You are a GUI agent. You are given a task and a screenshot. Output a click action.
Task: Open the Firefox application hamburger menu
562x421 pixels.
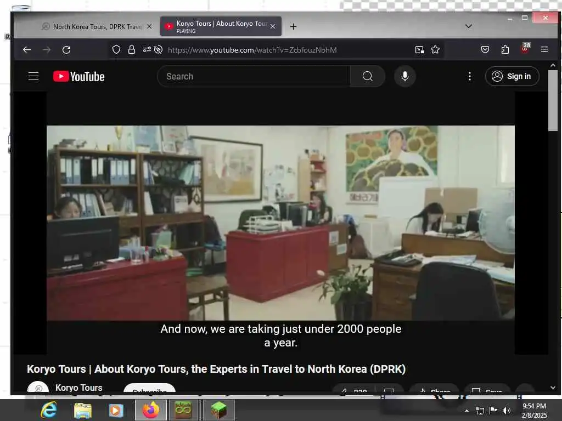click(x=544, y=49)
